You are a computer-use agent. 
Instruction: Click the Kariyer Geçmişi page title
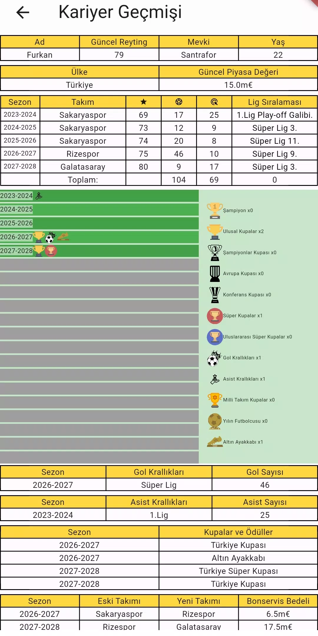[120, 12]
